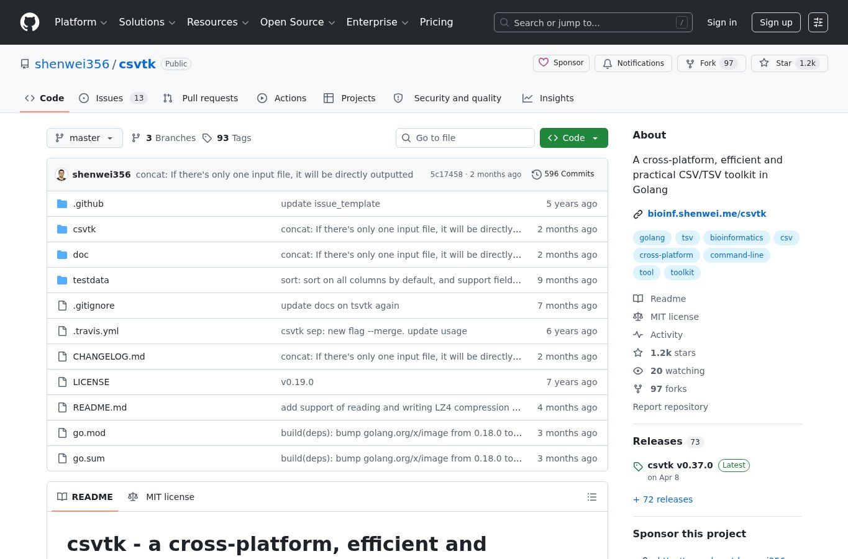This screenshot has width=848, height=559.
Task: Expand the green Code dropdown button
Action: coord(573,138)
